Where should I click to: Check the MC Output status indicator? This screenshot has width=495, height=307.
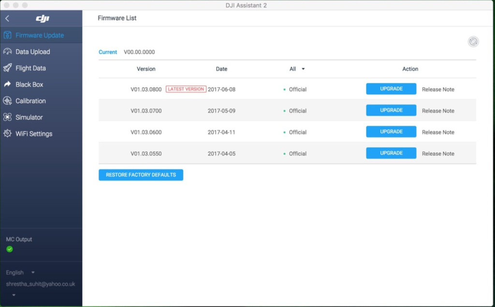tap(10, 249)
